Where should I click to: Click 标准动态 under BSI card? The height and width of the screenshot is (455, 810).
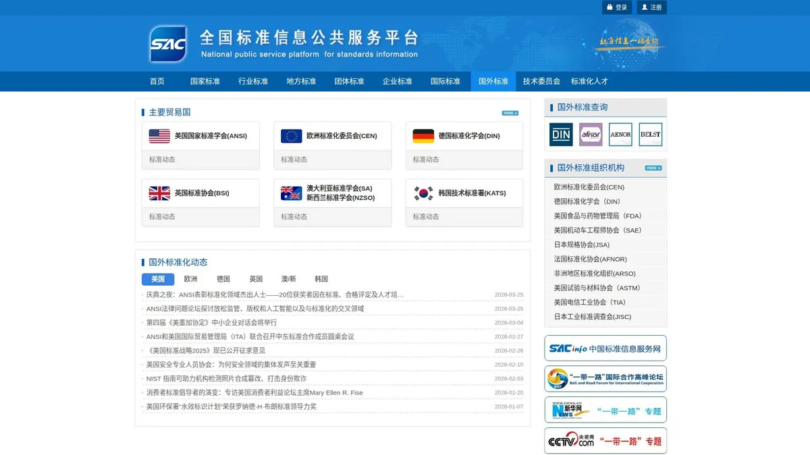click(x=162, y=217)
